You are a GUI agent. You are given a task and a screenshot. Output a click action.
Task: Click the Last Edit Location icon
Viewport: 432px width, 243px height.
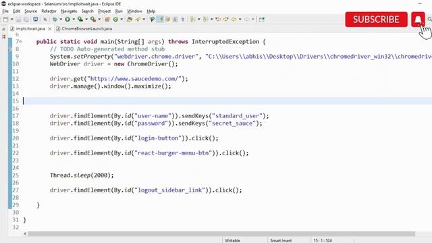tap(218, 20)
